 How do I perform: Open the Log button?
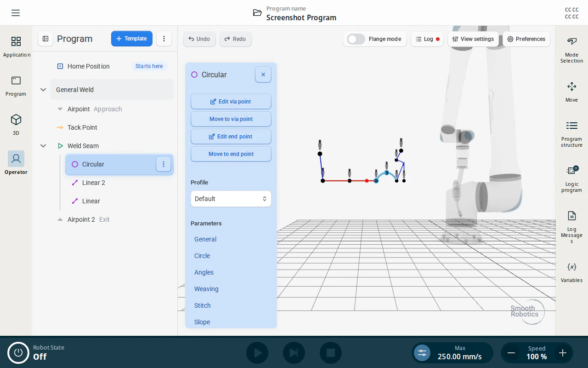pos(427,39)
